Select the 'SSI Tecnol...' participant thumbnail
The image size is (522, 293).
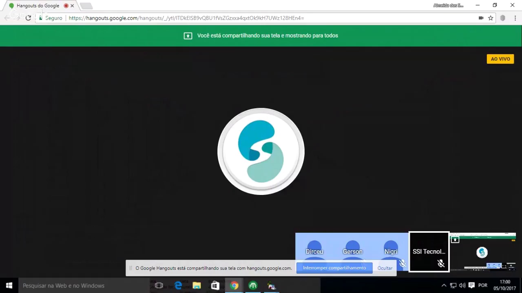tap(429, 251)
